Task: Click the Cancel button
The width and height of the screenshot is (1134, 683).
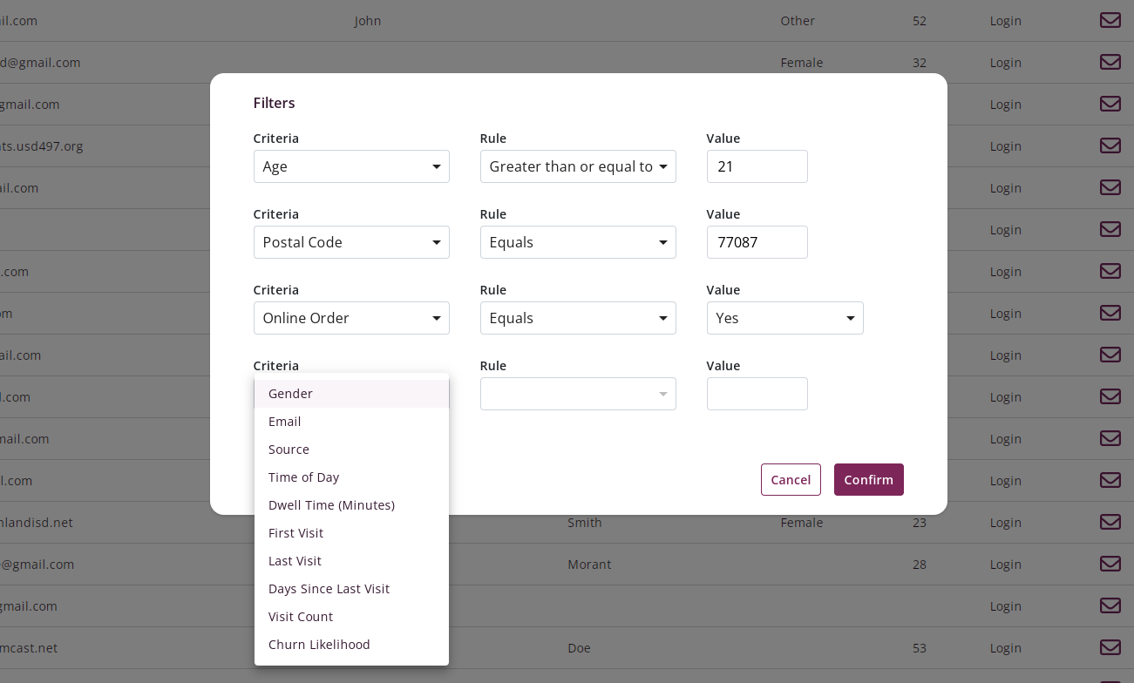Action: pyautogui.click(x=791, y=479)
